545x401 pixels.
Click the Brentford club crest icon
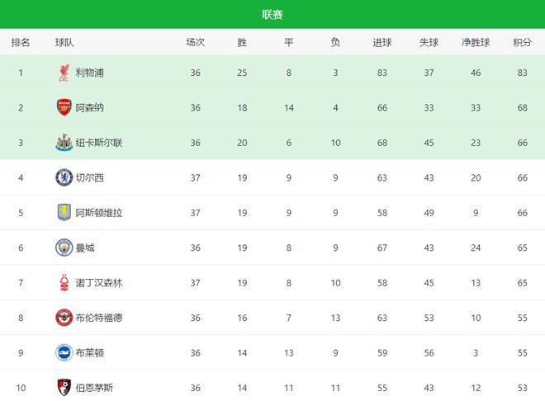point(63,318)
